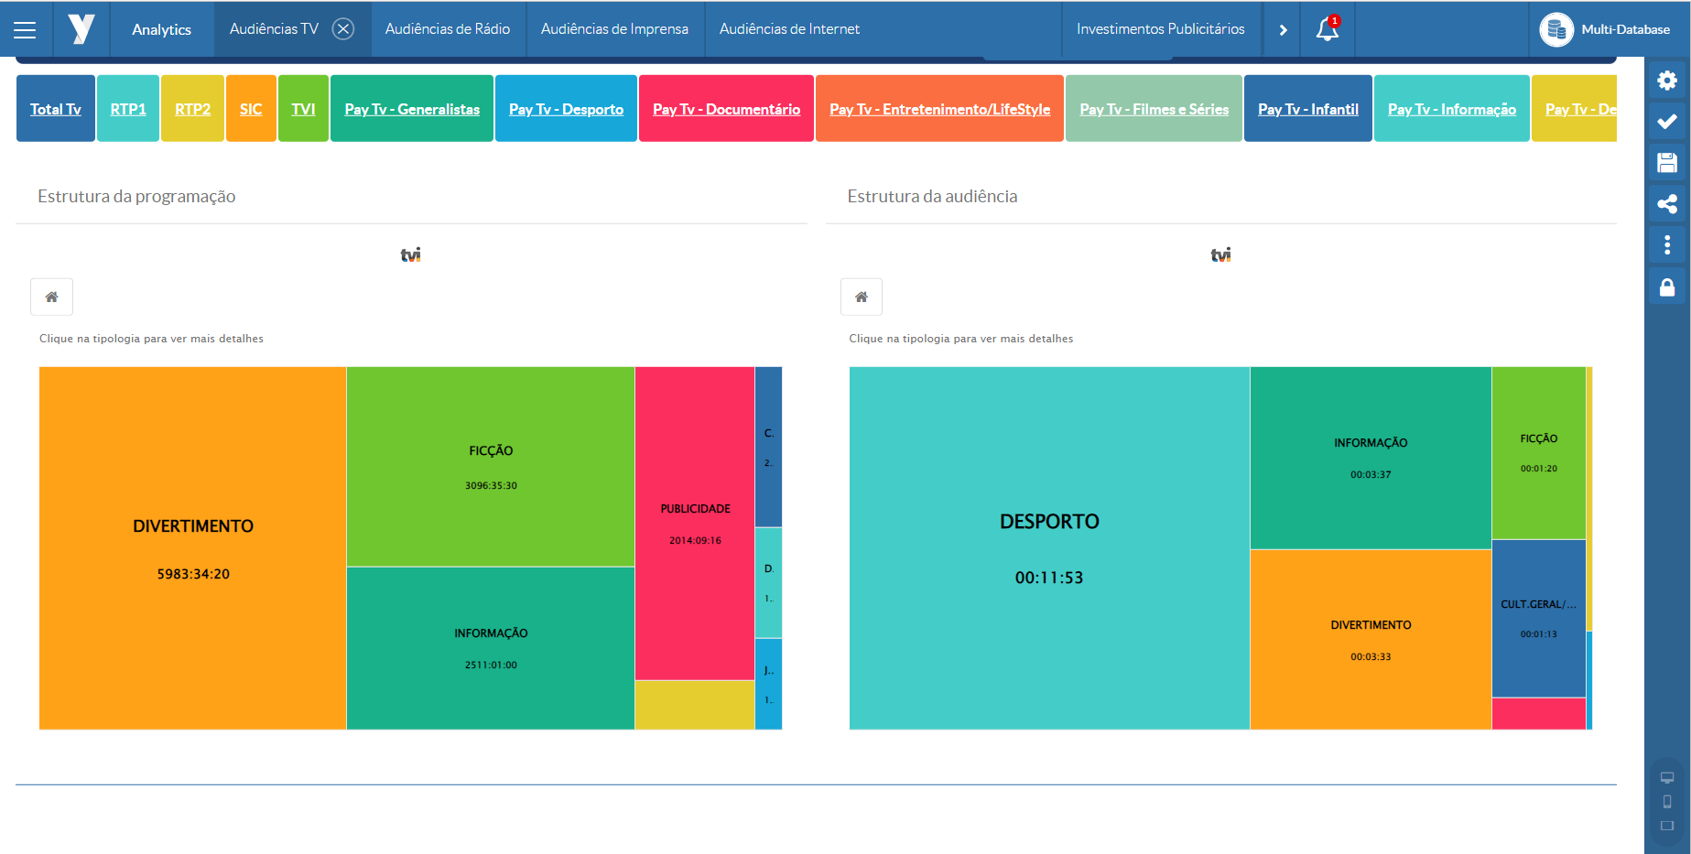Click the notification bell icon
Image resolution: width=1691 pixels, height=854 pixels.
[1327, 29]
